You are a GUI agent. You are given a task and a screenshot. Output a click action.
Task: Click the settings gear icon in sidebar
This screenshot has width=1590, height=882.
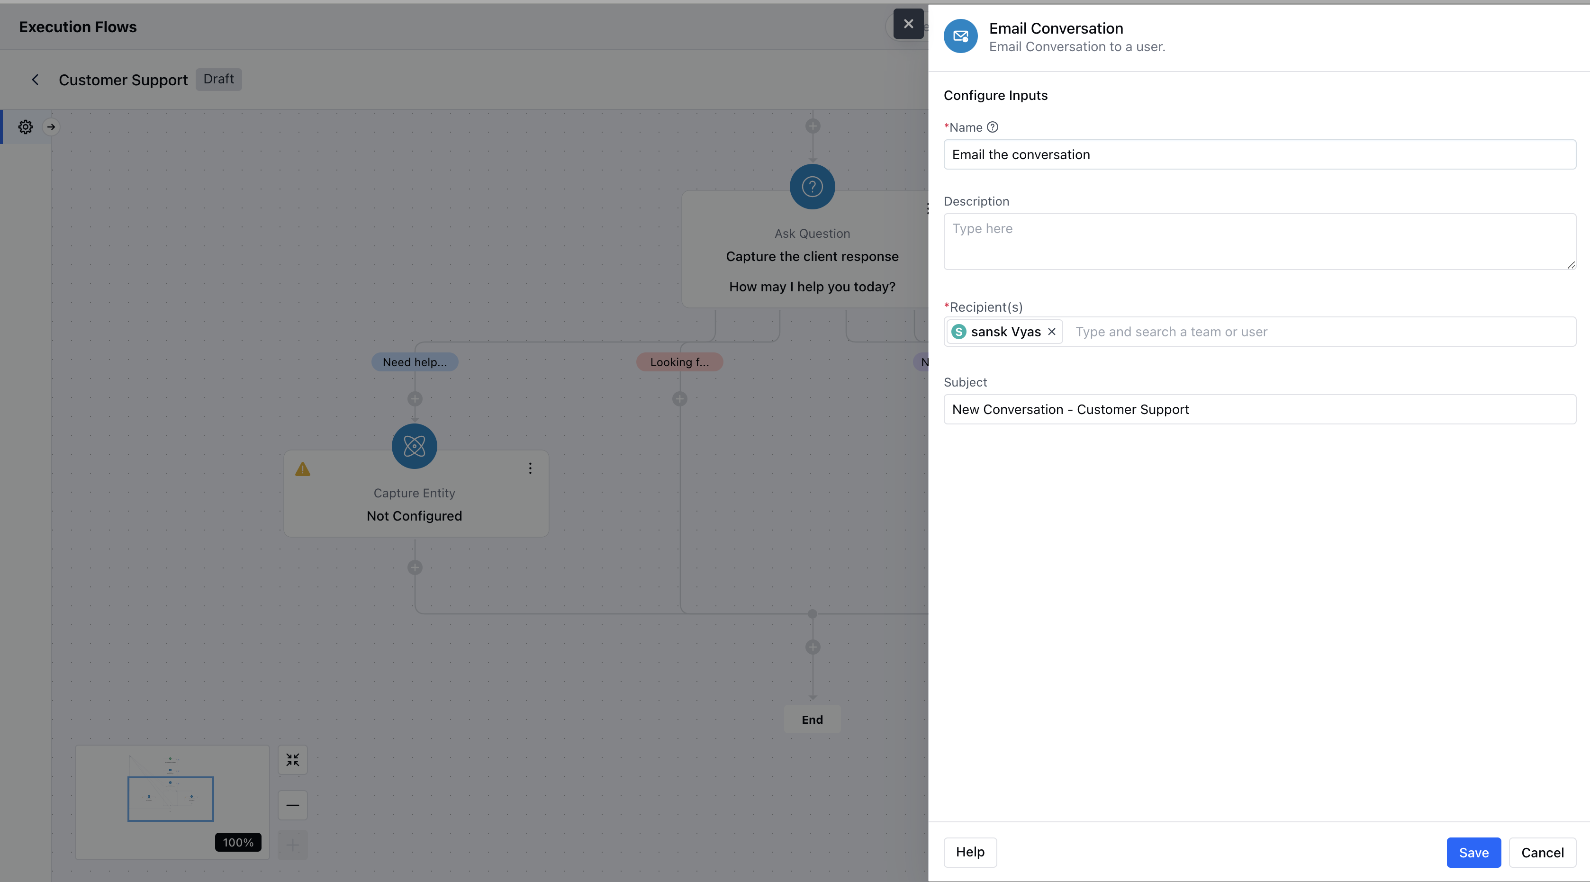25,126
